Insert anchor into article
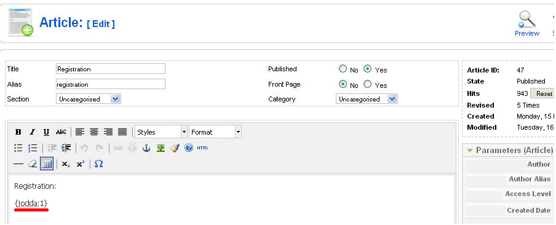556x225 pixels. 146,148
